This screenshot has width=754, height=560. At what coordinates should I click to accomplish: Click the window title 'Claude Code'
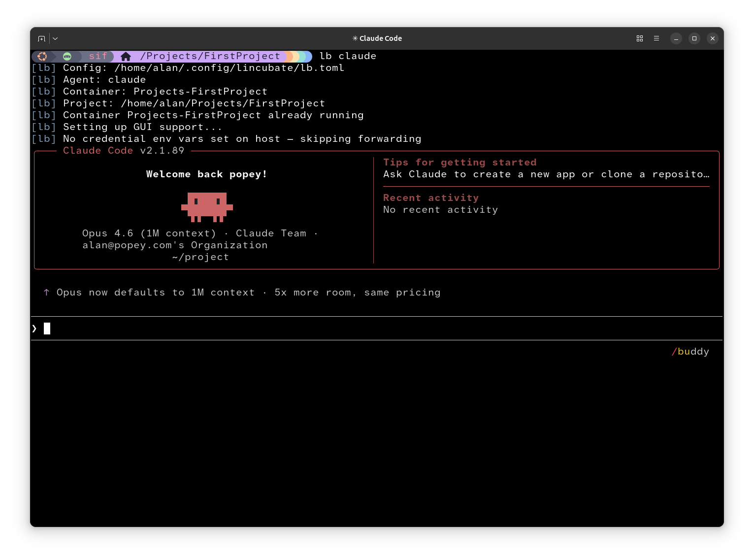tap(377, 38)
